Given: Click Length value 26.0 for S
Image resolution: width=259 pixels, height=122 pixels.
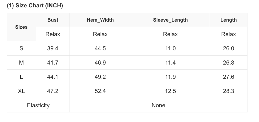Looking at the screenshot, I should [228, 48].
